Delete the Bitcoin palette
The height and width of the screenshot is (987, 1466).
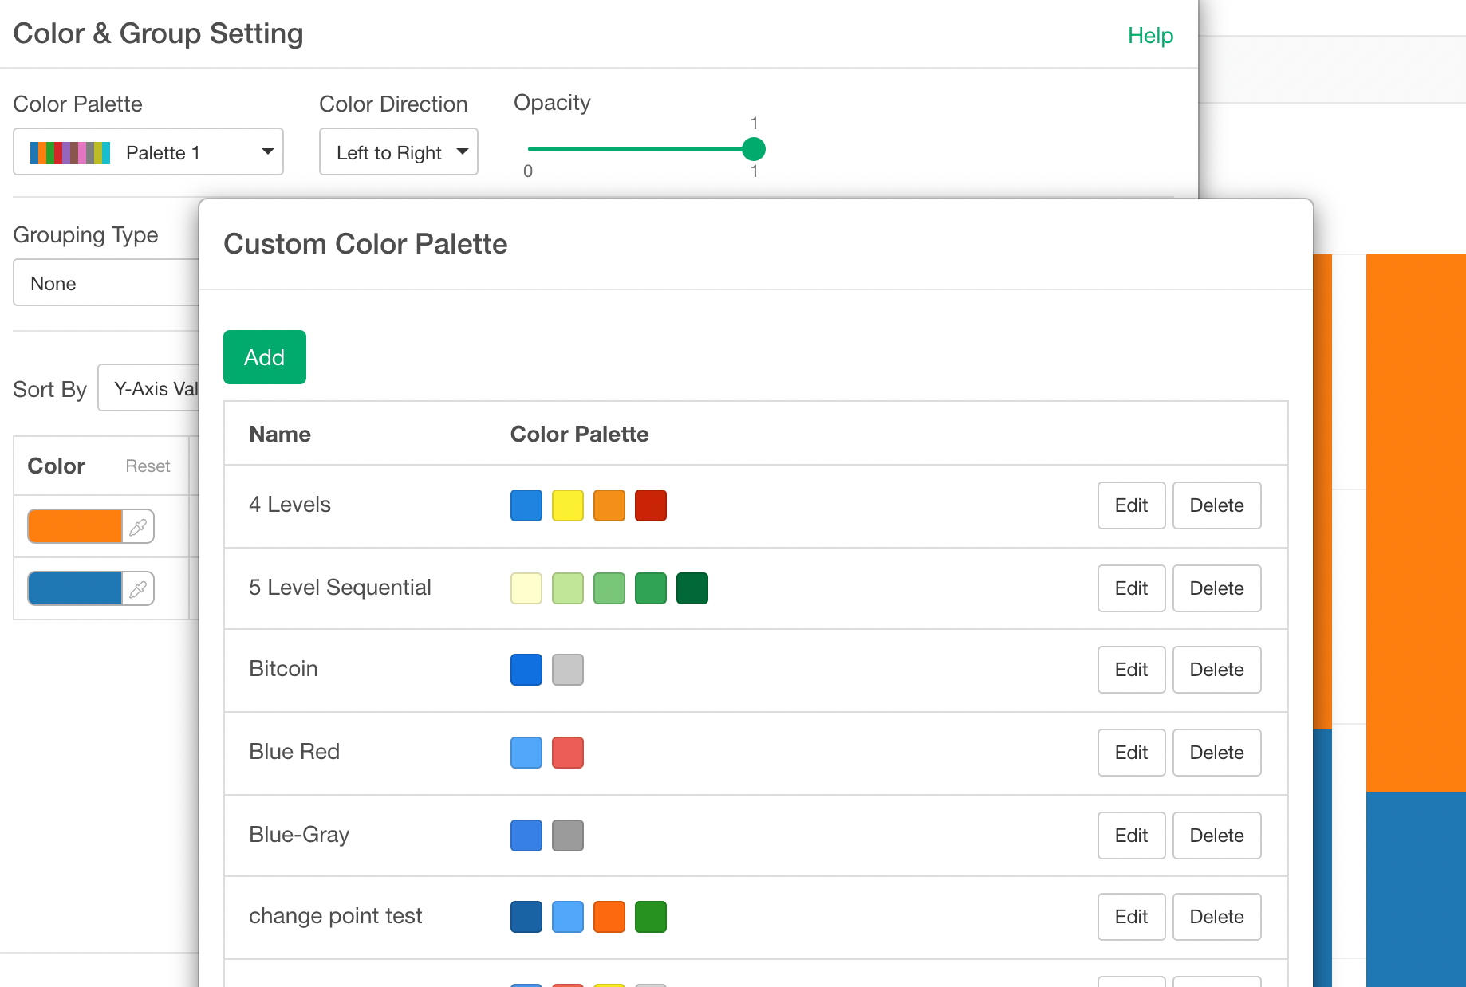click(1217, 670)
